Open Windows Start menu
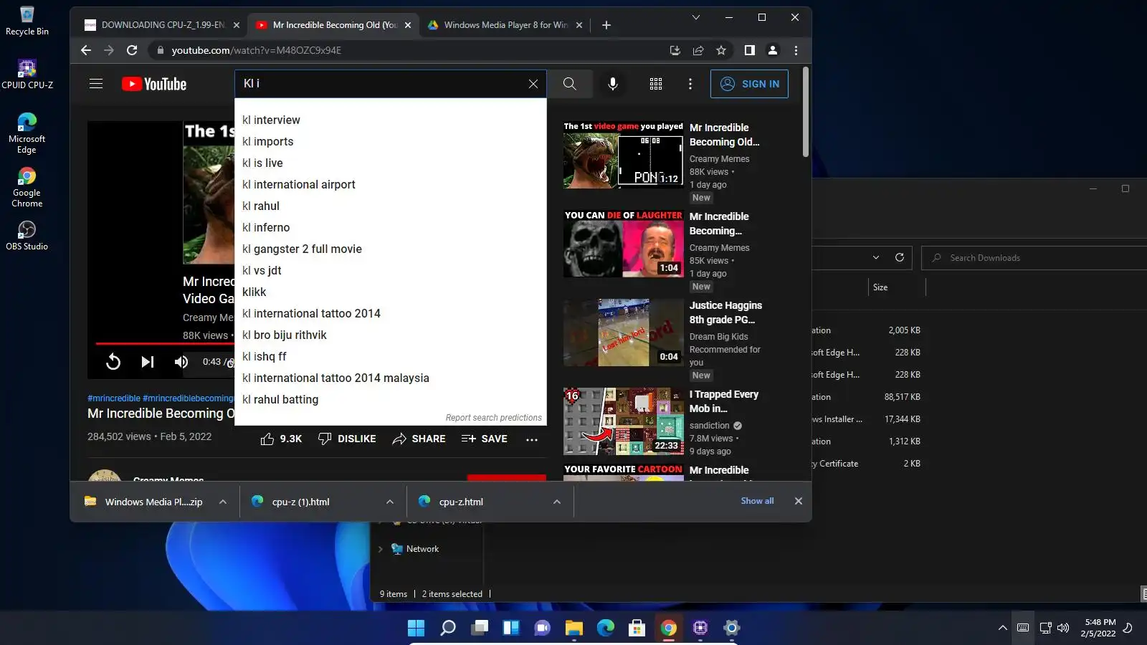Image resolution: width=1147 pixels, height=645 pixels. [416, 628]
